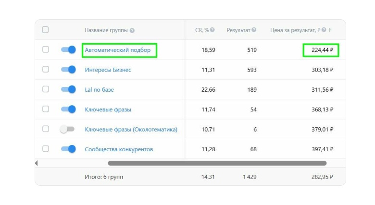Image resolution: width=375 pixels, height=205 pixels.
Task: Click the Итого: 6 групп total label
Action: [x=104, y=177]
